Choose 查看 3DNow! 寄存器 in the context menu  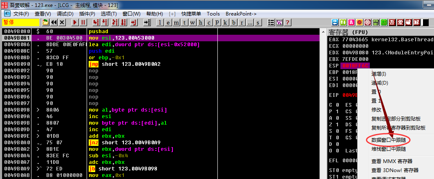click(x=395, y=170)
